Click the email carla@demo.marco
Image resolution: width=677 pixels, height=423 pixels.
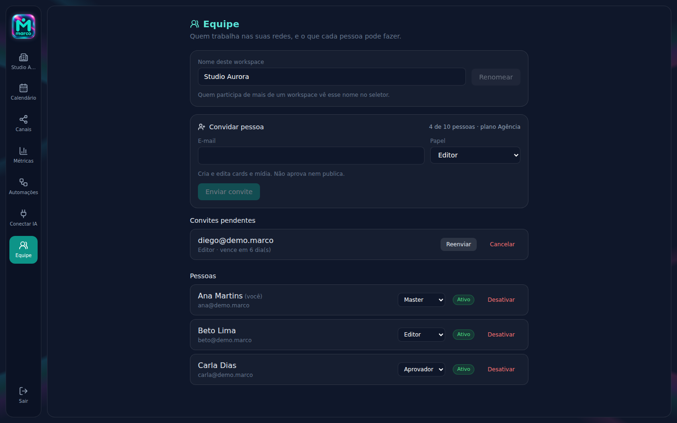pyautogui.click(x=225, y=375)
